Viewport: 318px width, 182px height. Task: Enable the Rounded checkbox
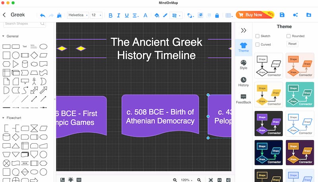[x=289, y=36]
